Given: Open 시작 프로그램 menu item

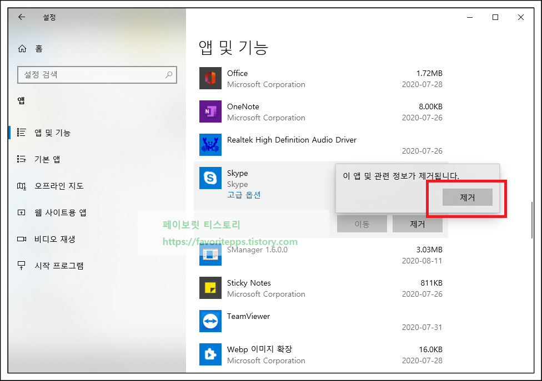Looking at the screenshot, I should click(59, 266).
